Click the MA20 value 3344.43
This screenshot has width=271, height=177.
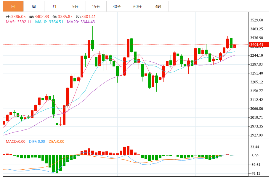tap(88, 22)
